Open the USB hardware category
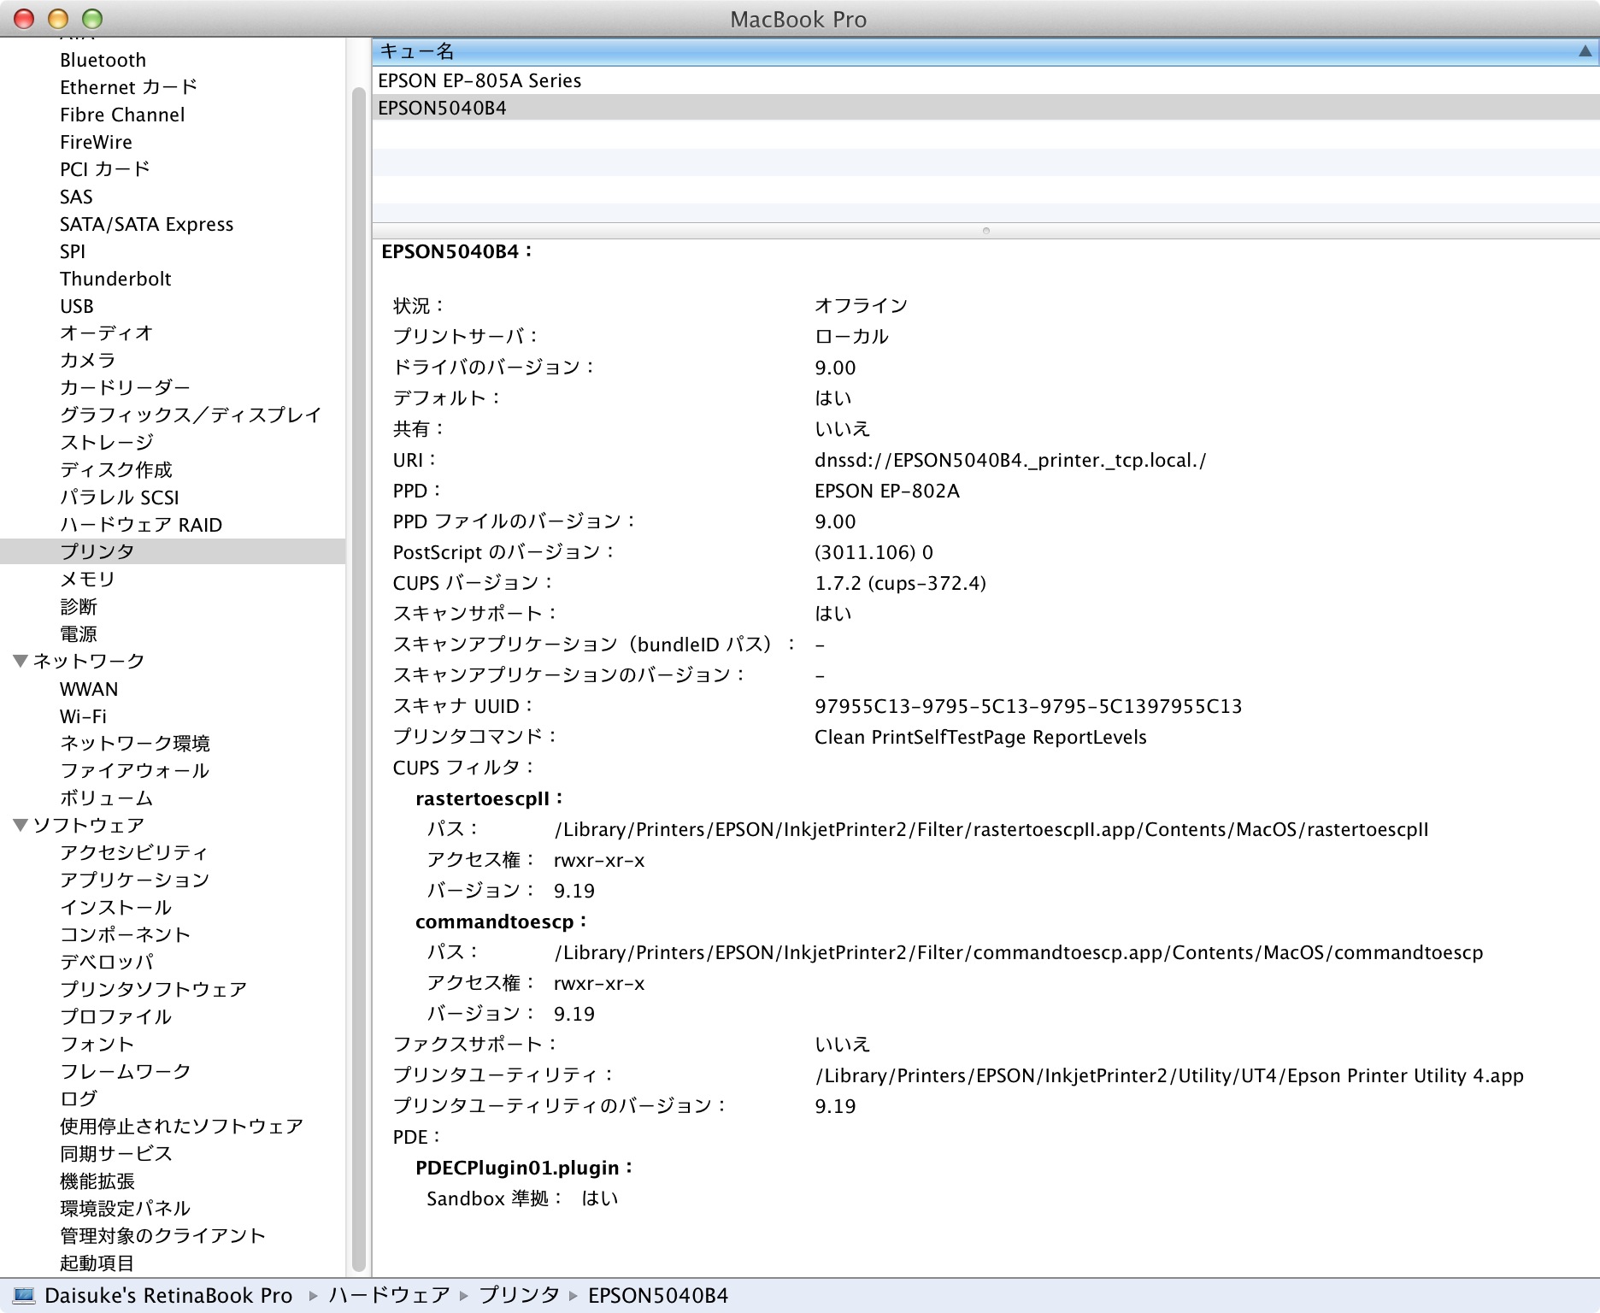Viewport: 1600px width, 1313px height. (76, 306)
